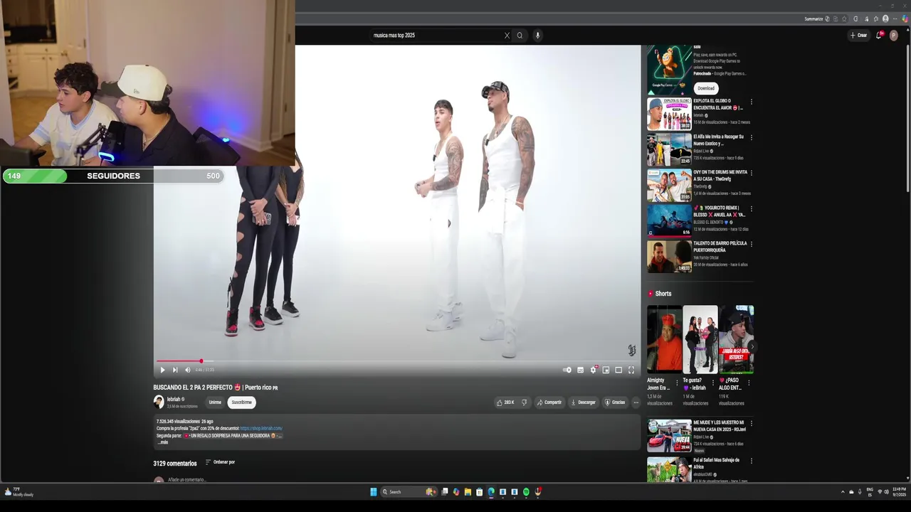Image resolution: width=911 pixels, height=512 pixels.
Task: Click the Compartir share button
Action: point(549,402)
